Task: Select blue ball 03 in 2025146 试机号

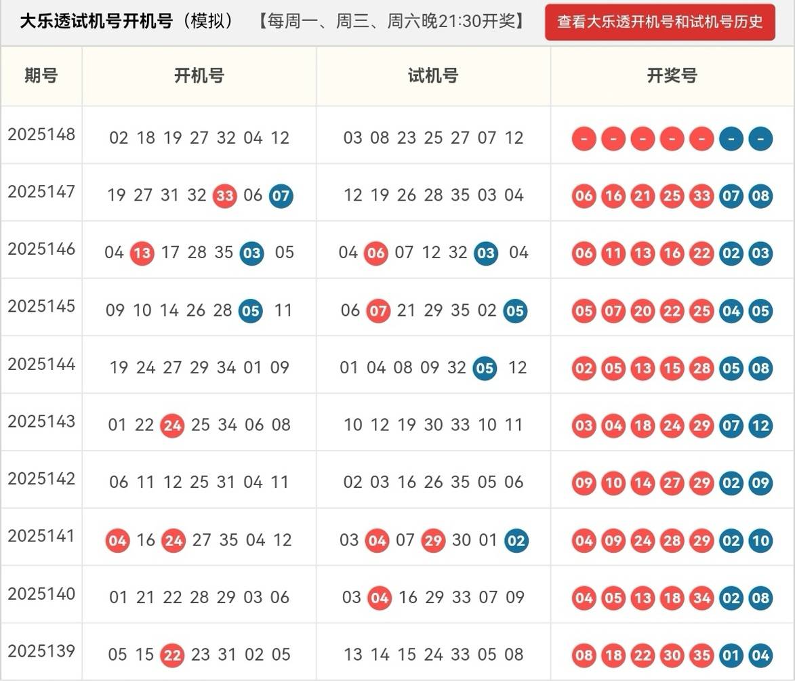Action: pyautogui.click(x=486, y=253)
